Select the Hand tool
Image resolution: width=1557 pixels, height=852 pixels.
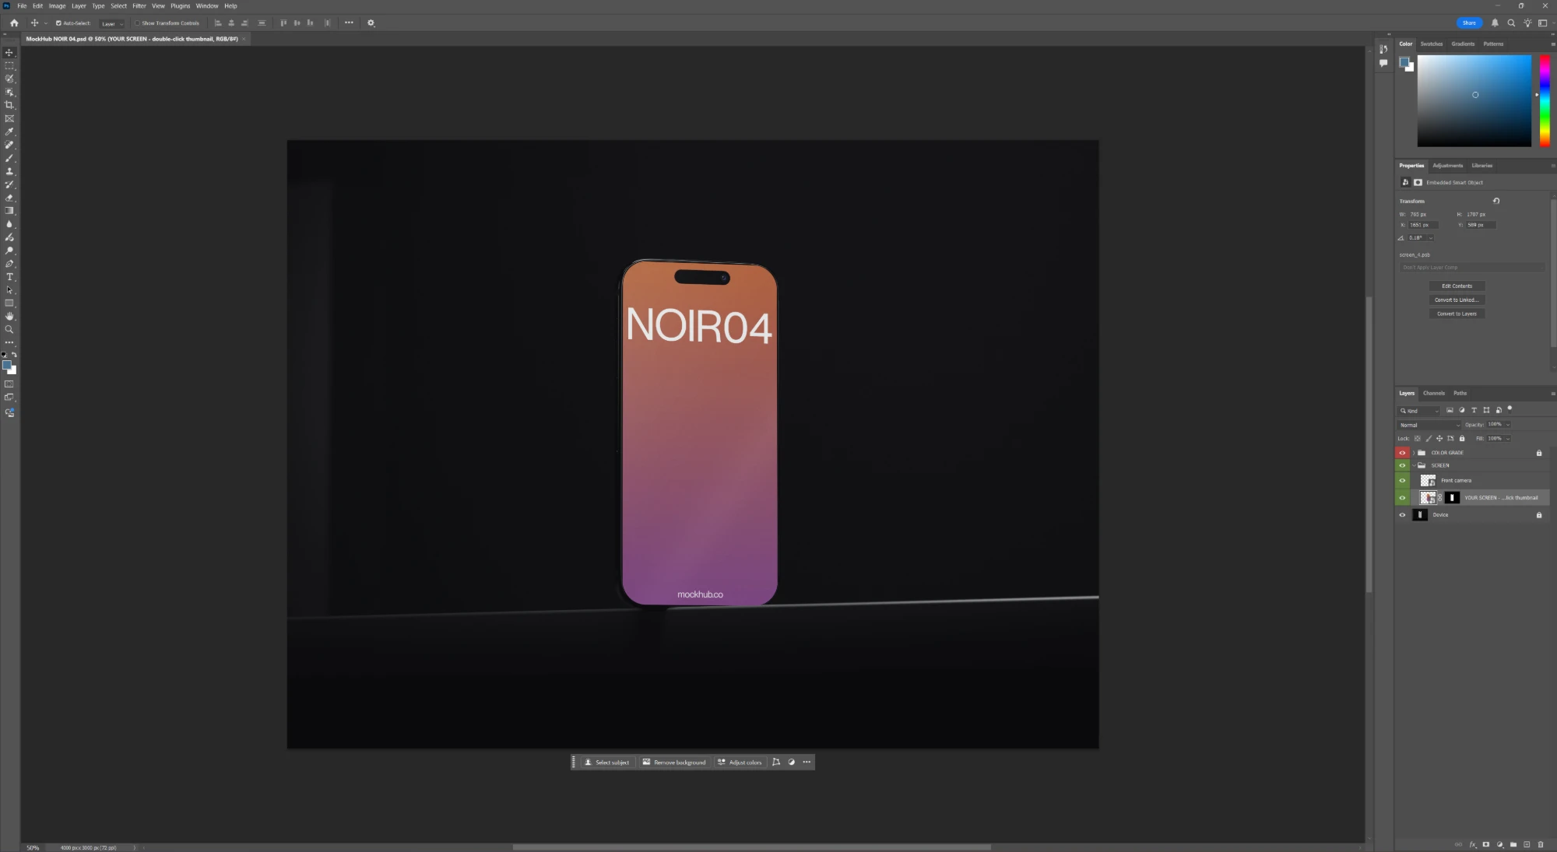click(x=9, y=317)
